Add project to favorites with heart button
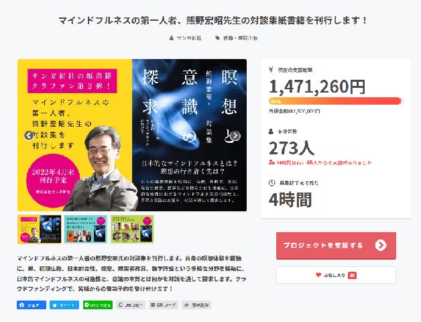Image resolution: width=421 pixels, height=322 pixels. 336,275
